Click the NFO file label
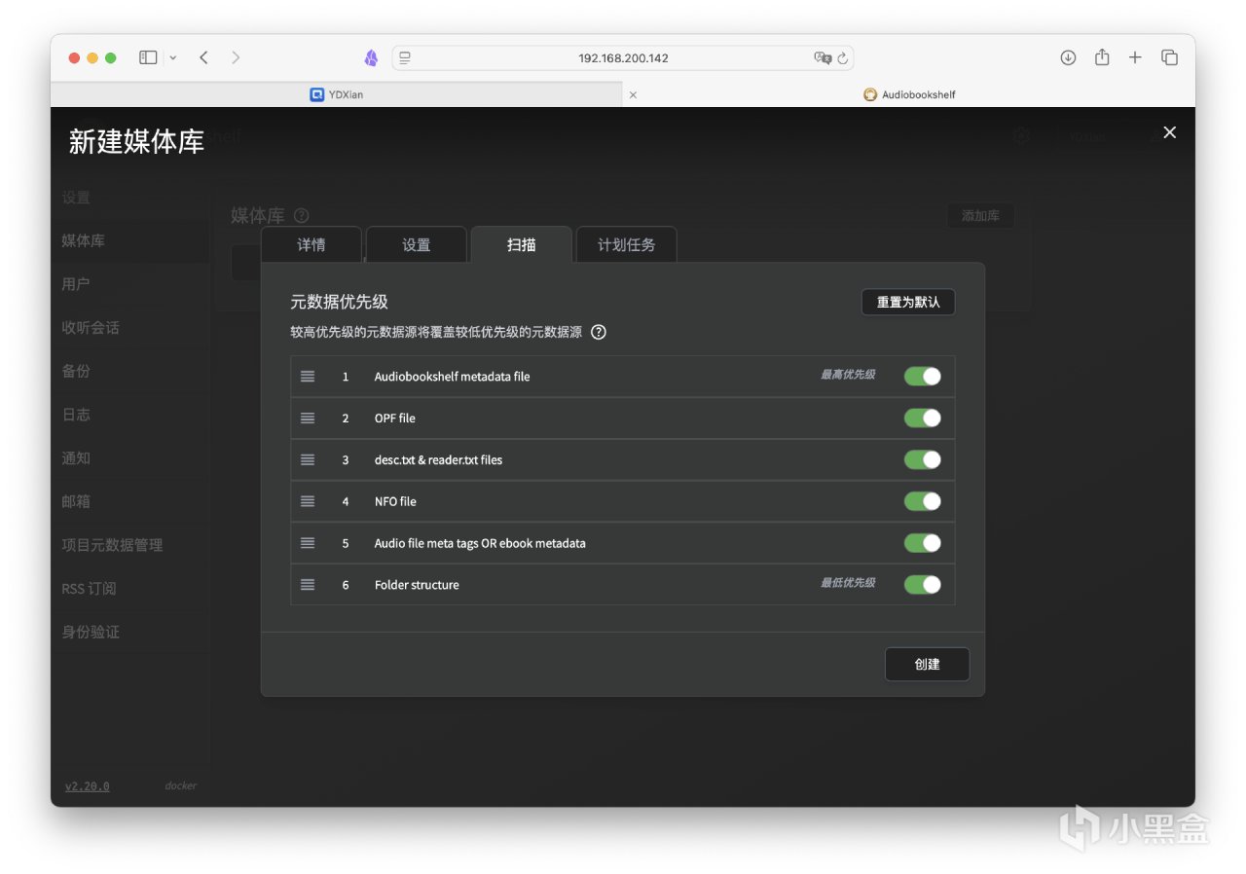1246x874 pixels. coord(395,502)
